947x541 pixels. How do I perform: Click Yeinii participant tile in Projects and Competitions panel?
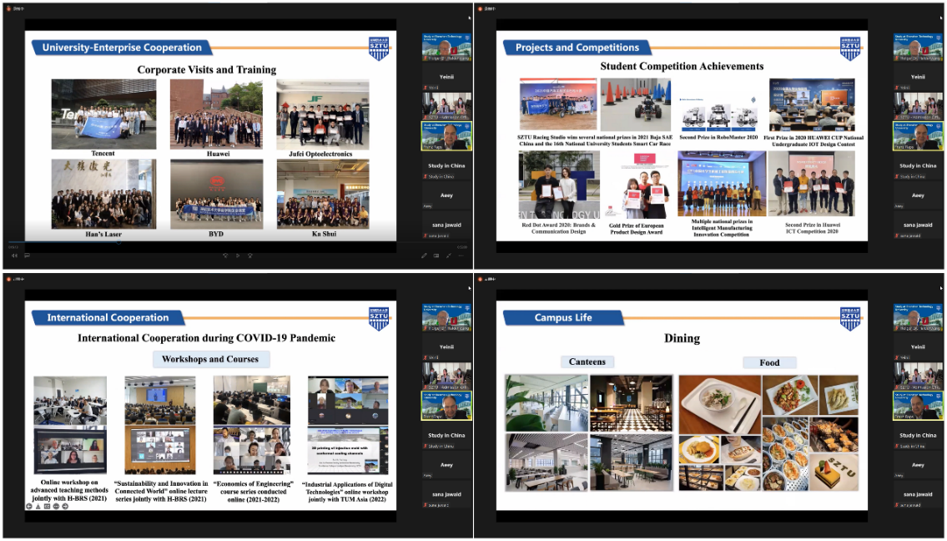tap(918, 76)
